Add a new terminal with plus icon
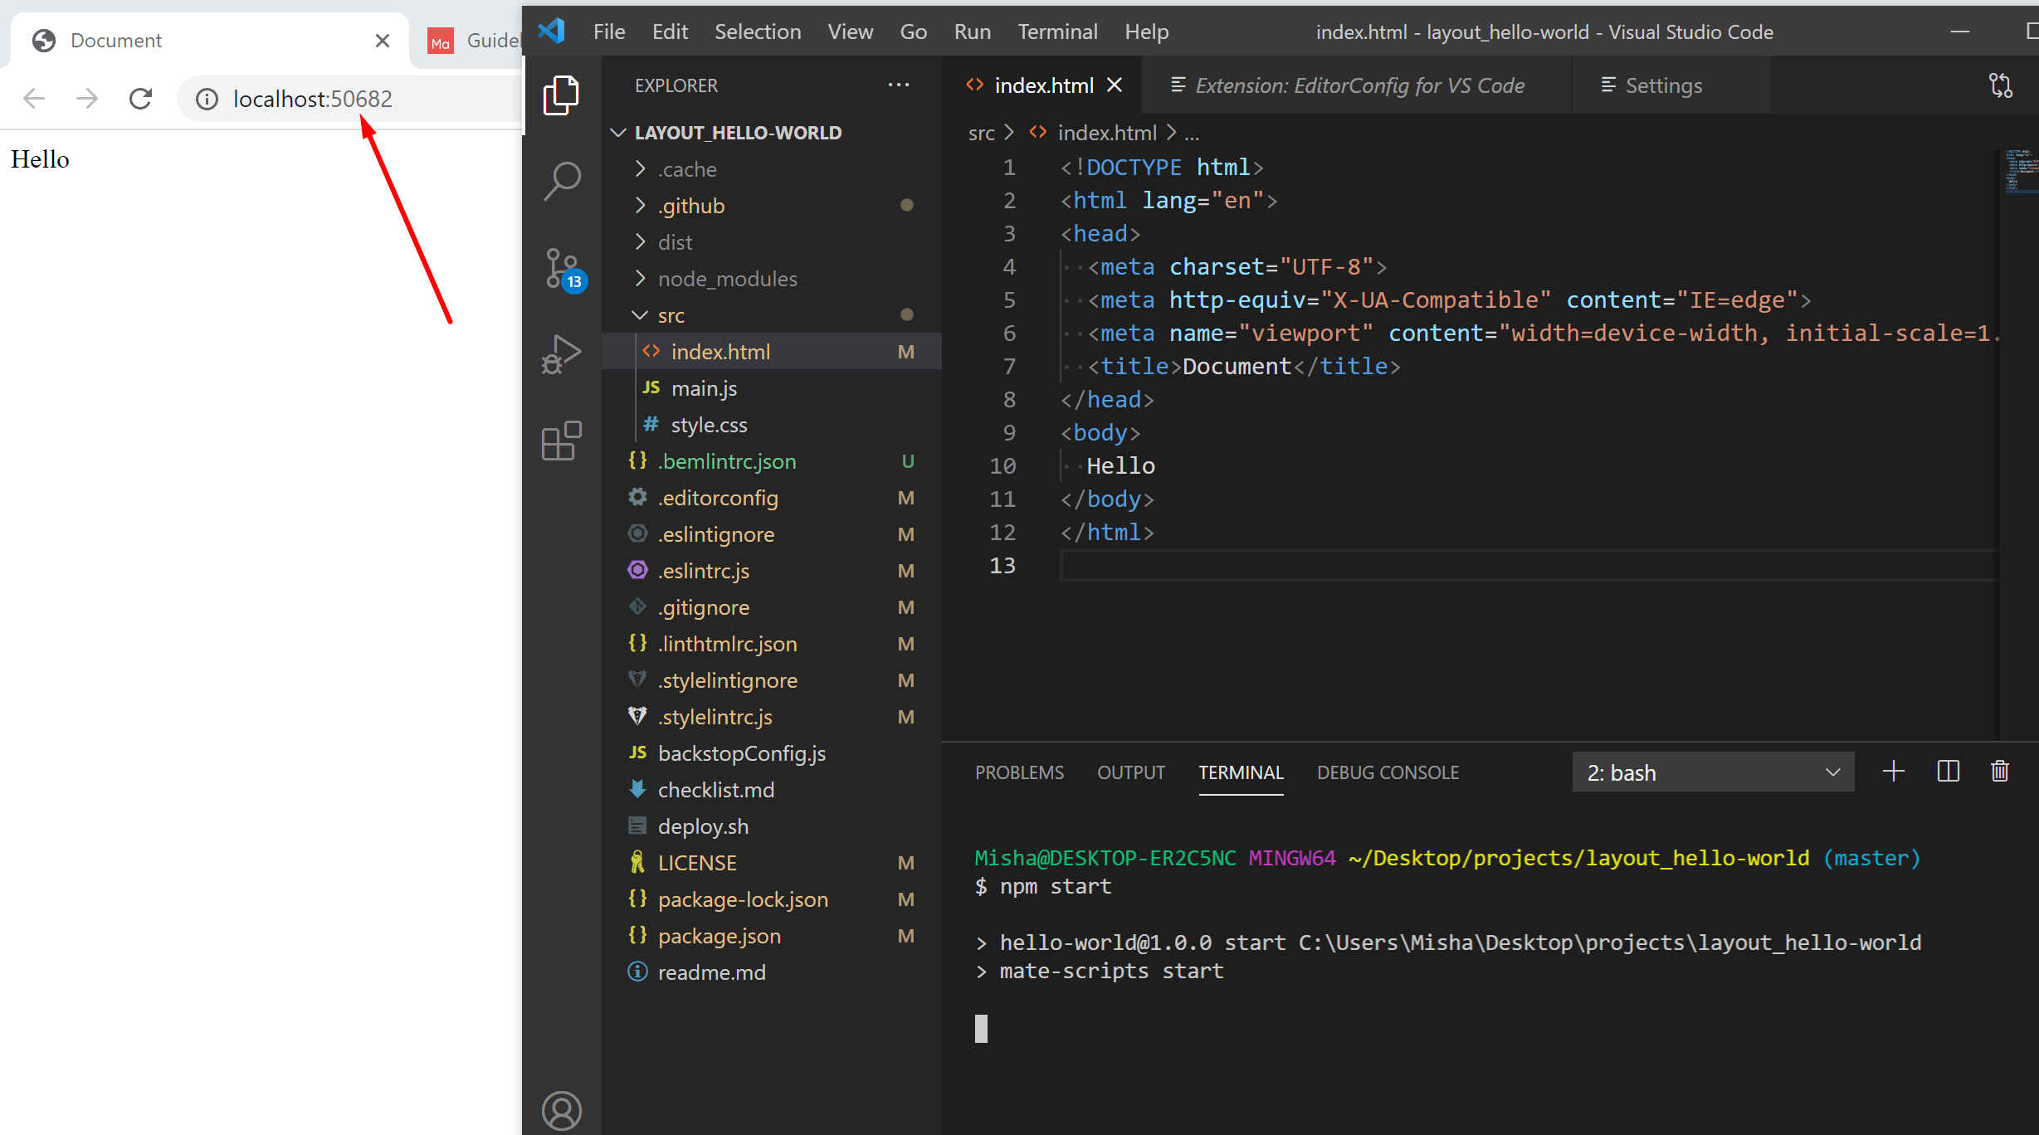The height and width of the screenshot is (1135, 2039). pos(1893,772)
